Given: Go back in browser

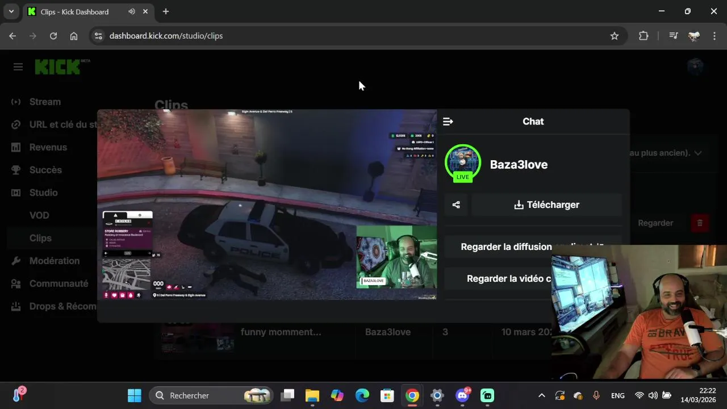Looking at the screenshot, I should pos(12,36).
